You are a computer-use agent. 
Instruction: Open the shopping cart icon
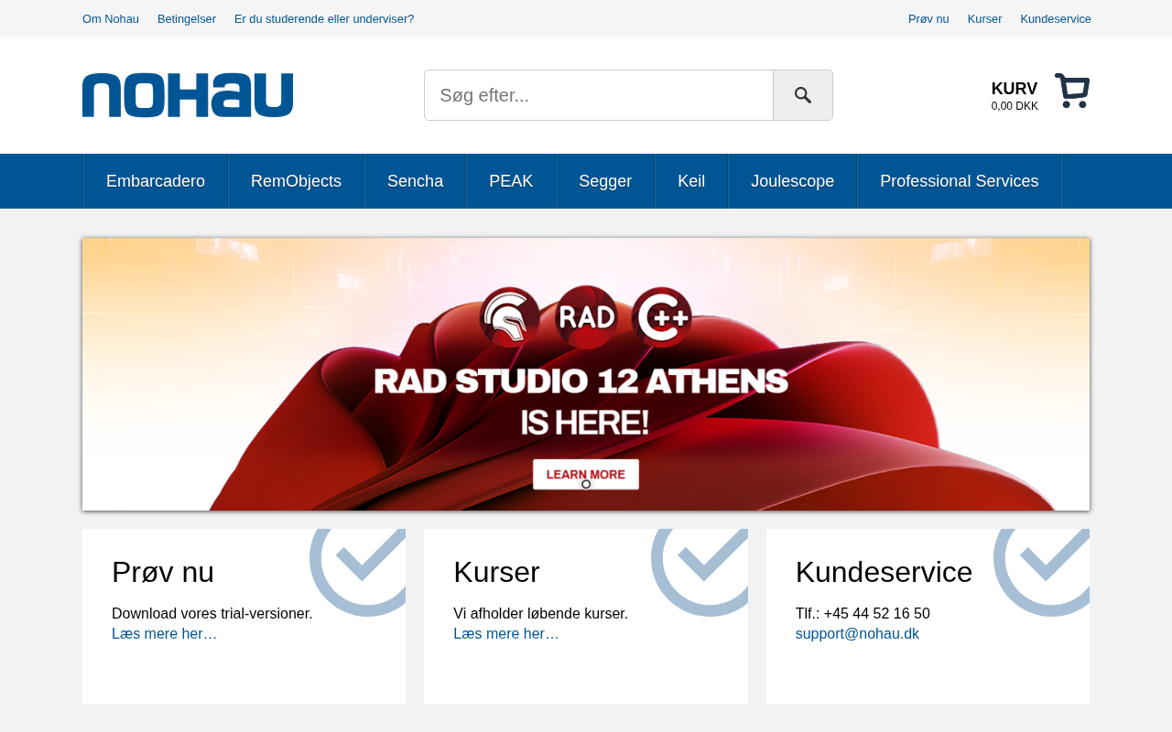pyautogui.click(x=1071, y=91)
